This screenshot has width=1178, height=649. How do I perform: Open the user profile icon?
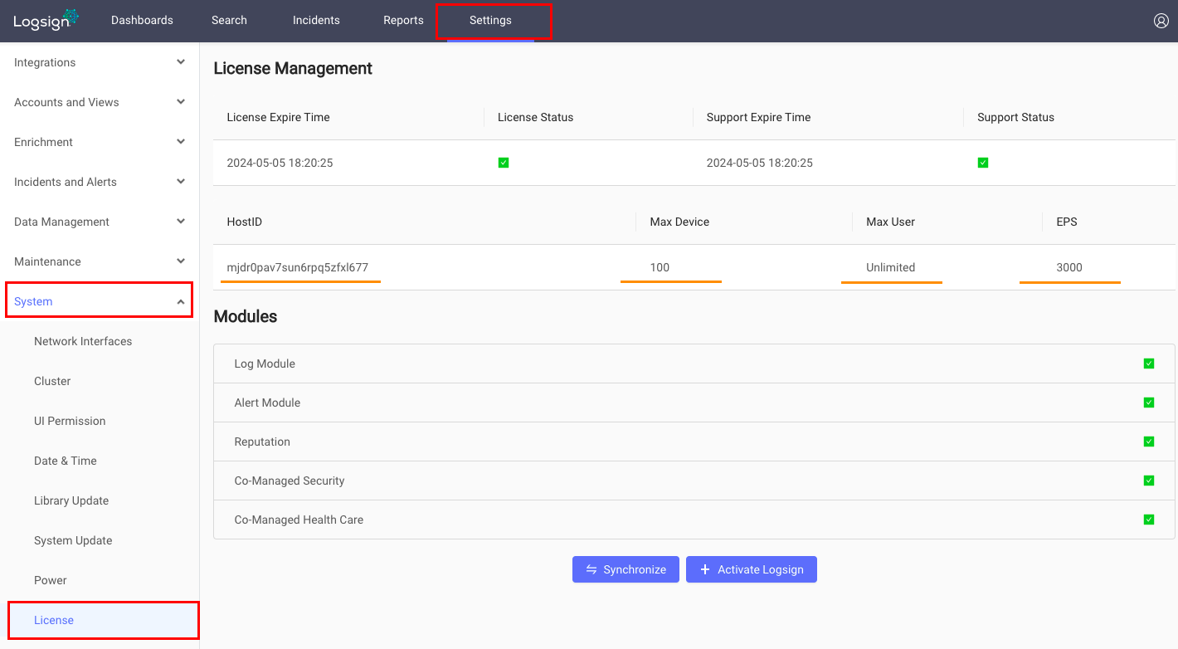(x=1161, y=21)
